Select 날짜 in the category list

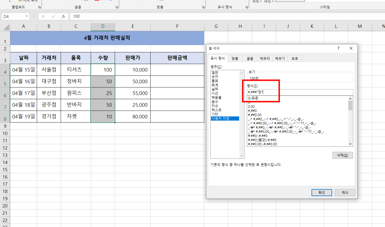tap(225, 89)
